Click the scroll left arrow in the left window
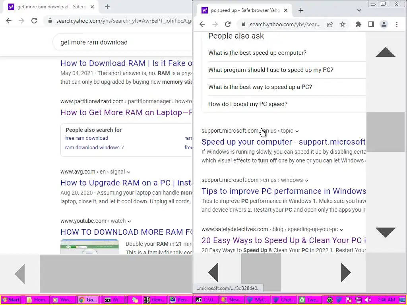This screenshot has height=305, width=407. (20, 274)
